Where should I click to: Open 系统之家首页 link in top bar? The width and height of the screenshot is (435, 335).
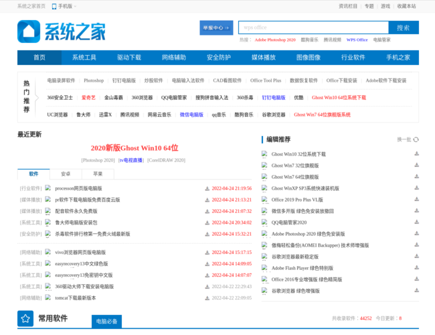pyautogui.click(x=31, y=6)
